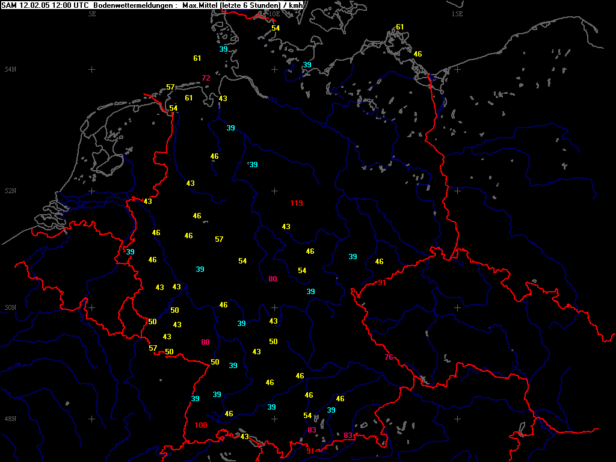Click the 'kmh' unit label in header
The height and width of the screenshot is (462, 616).
295,5
